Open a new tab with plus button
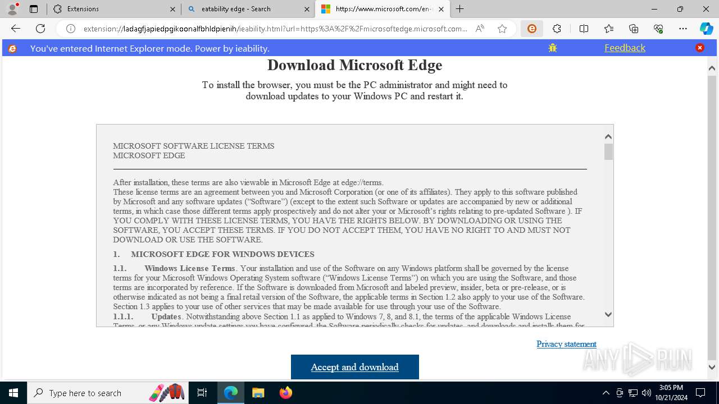The height and width of the screenshot is (404, 719). coord(460,9)
